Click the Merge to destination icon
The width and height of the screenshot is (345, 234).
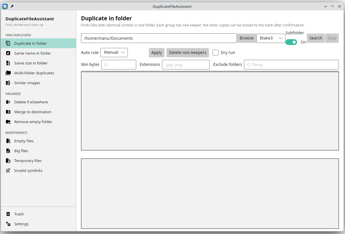point(8,112)
